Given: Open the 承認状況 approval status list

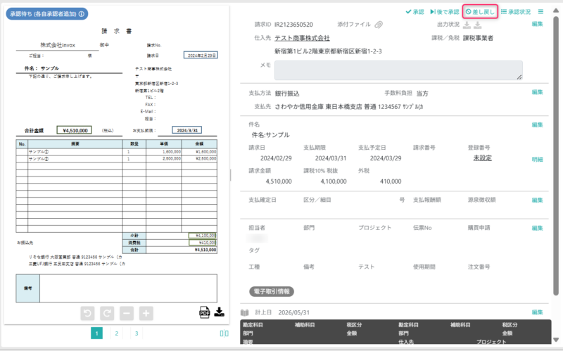Looking at the screenshot, I should click(516, 12).
